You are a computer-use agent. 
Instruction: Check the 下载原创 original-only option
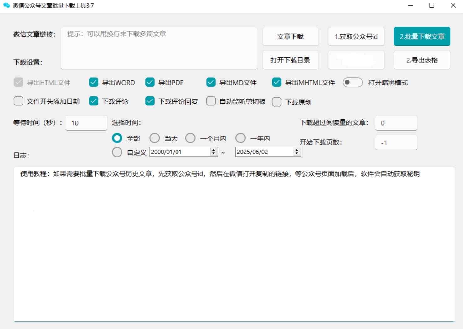pyautogui.click(x=277, y=102)
